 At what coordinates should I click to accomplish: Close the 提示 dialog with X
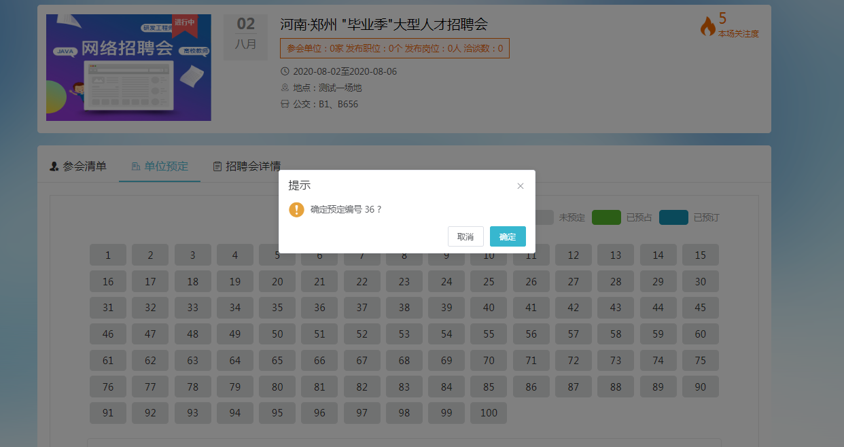point(521,186)
